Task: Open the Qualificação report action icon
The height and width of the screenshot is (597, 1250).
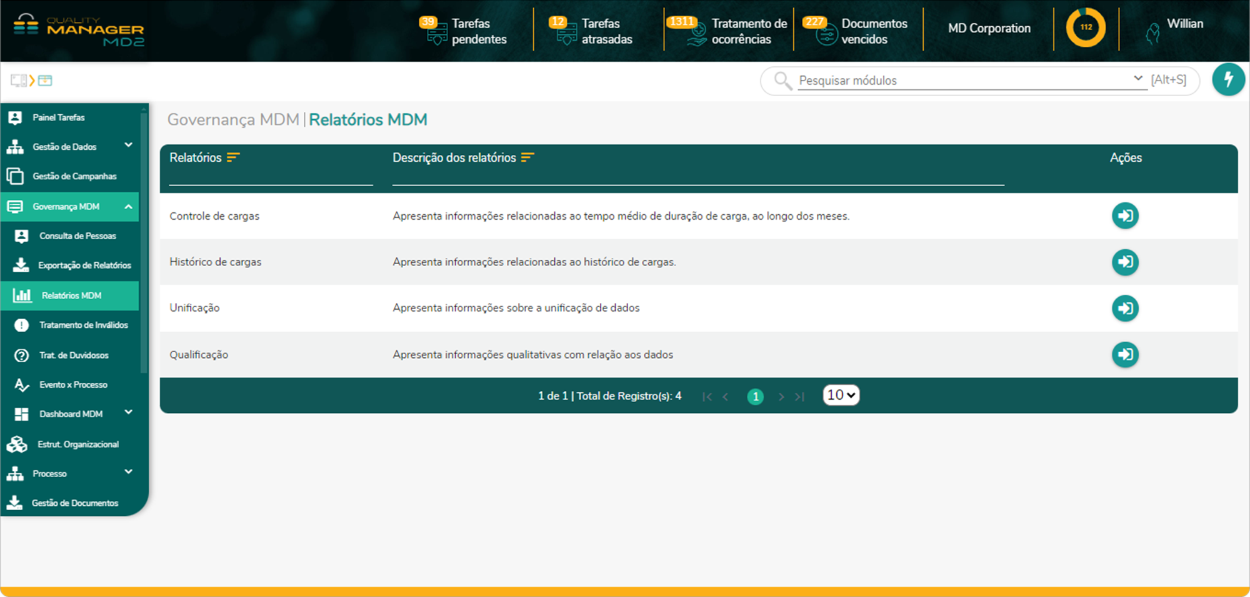Action: 1125,355
